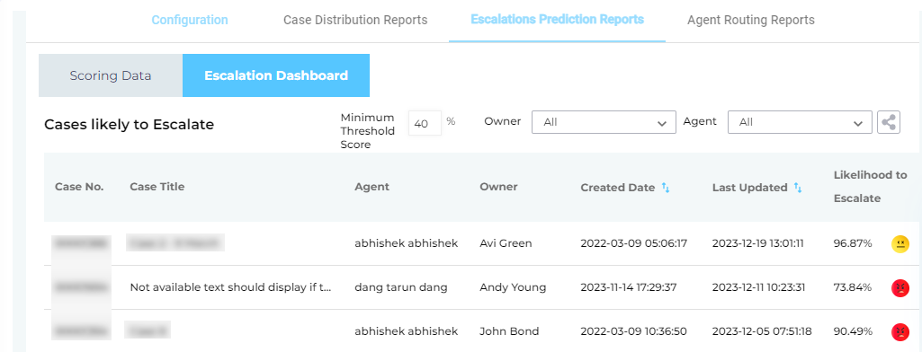Open case titled 'Not available text should display'

pyautogui.click(x=231, y=287)
